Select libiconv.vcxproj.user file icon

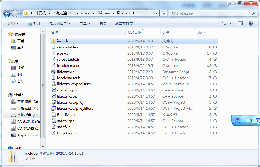tap(53, 84)
